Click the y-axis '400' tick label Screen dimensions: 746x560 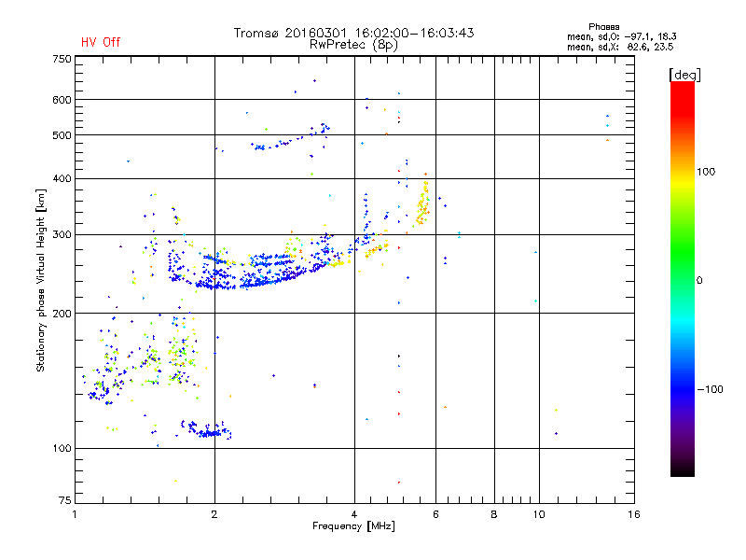(62, 178)
